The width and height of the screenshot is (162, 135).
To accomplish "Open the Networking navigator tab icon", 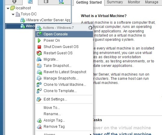I will point(61,1).
